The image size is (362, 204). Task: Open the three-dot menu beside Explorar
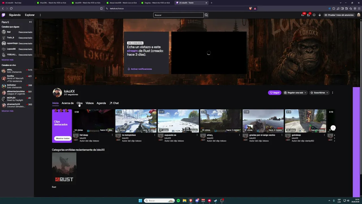[x=40, y=15]
